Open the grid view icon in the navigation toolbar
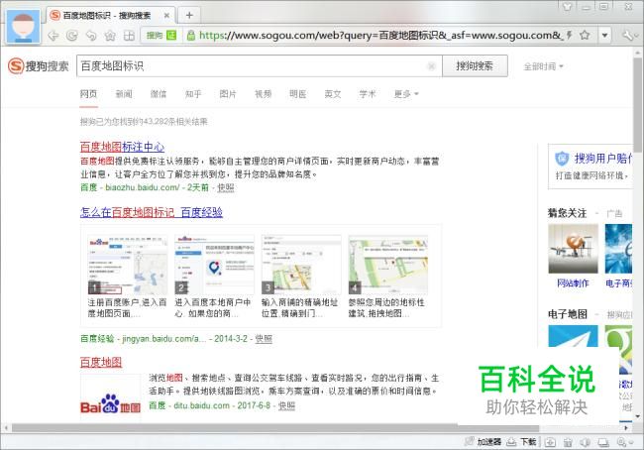644x450 pixels. (129, 36)
